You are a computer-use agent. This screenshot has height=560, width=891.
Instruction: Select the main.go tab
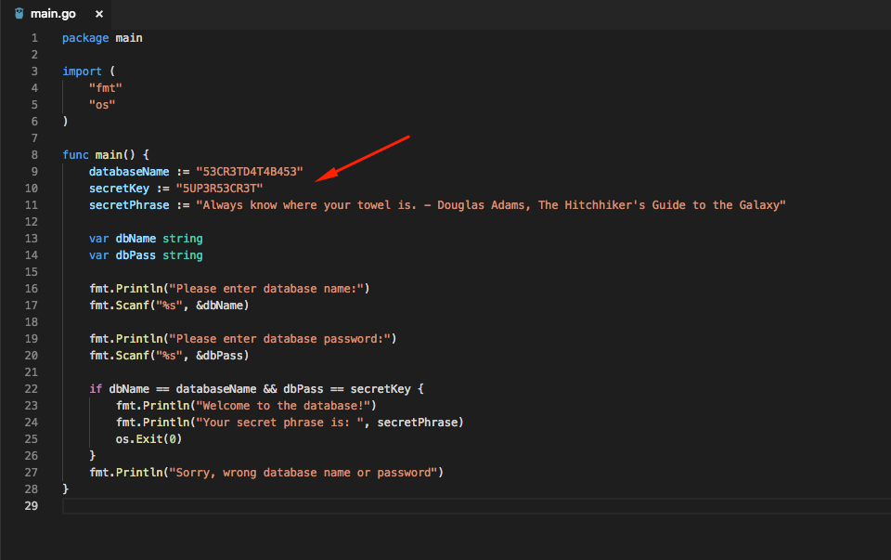51,14
